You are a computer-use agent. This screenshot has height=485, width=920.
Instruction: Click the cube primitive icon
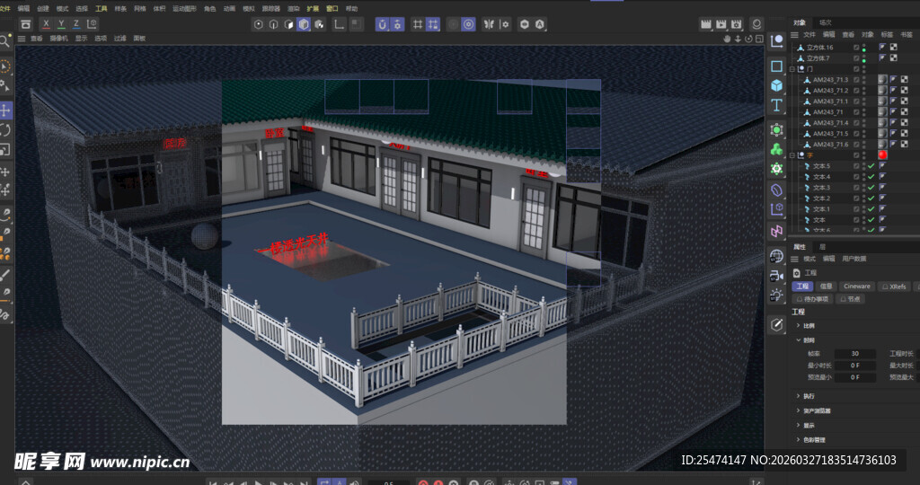(777, 85)
